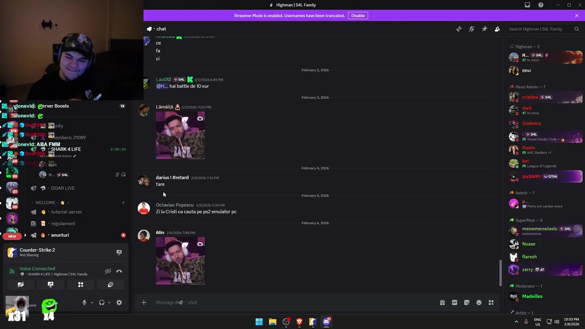The image size is (585, 329).
Task: Turn on camera in voice controls
Action: tap(21, 284)
